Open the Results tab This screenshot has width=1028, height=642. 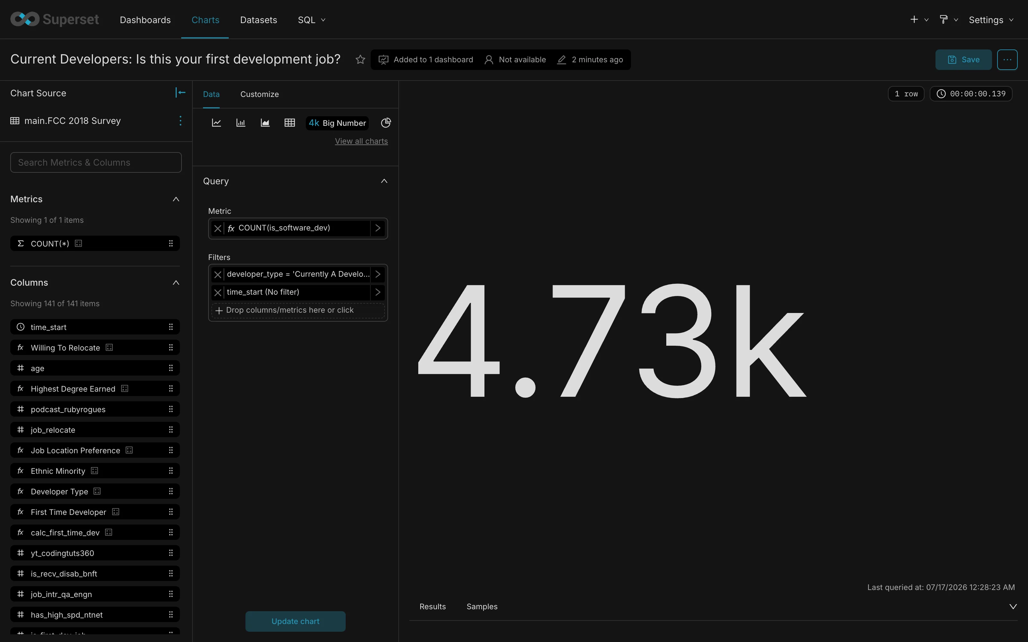(x=432, y=606)
